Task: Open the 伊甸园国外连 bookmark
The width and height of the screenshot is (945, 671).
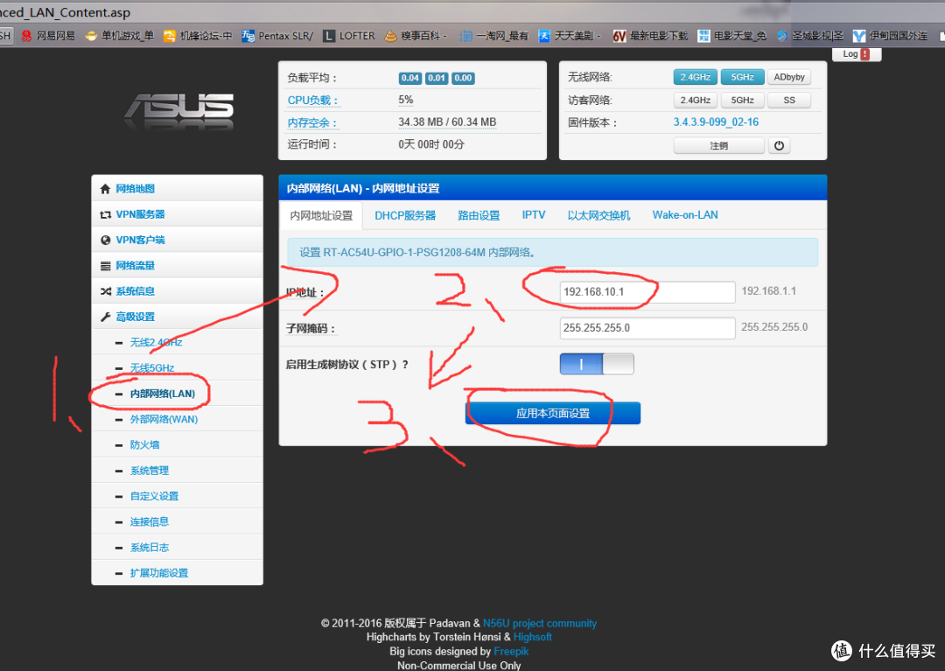Action: point(890,36)
